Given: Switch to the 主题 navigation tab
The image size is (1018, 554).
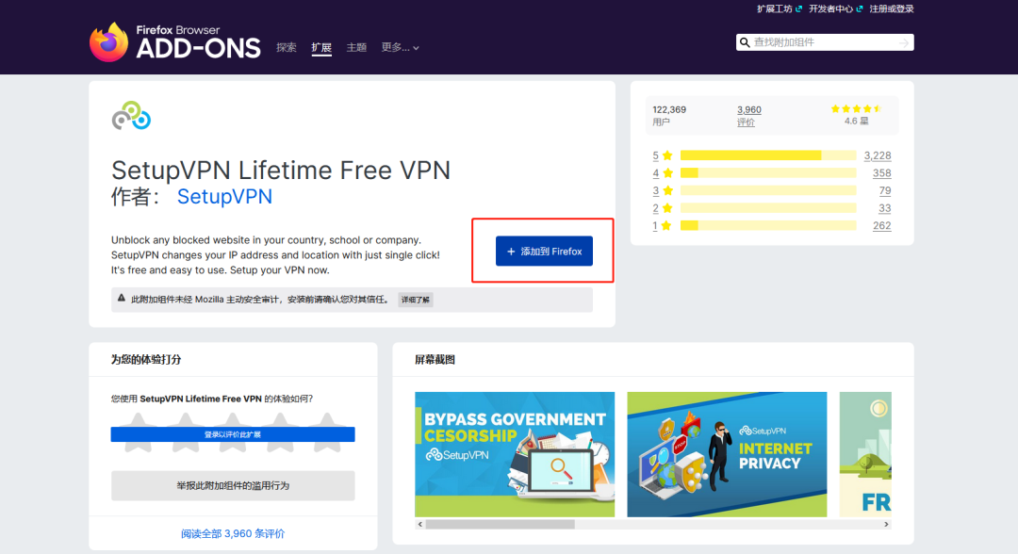Looking at the screenshot, I should 356,47.
